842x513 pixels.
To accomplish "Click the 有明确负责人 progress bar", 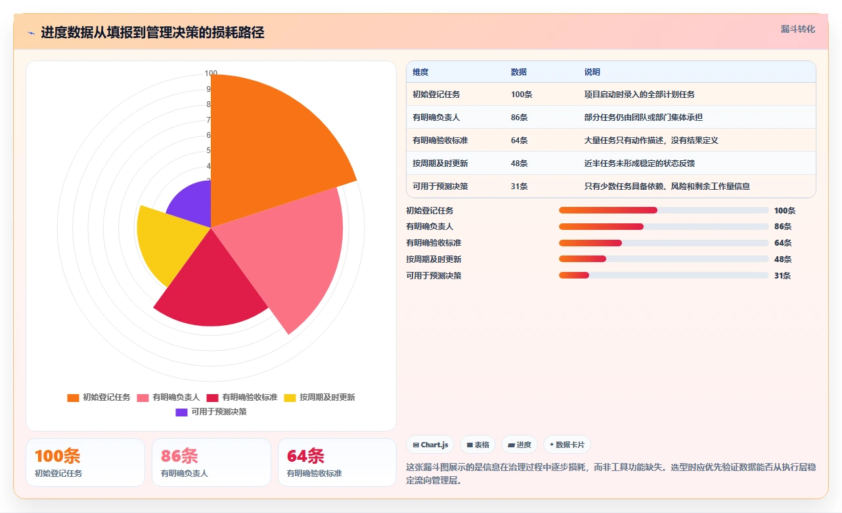I will click(663, 227).
